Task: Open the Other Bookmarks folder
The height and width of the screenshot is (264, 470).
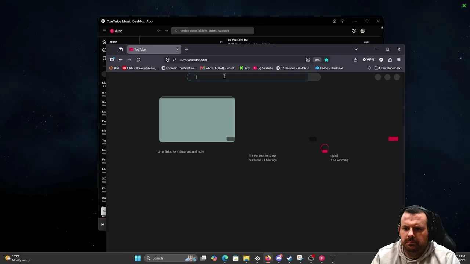Action: click(x=388, y=68)
